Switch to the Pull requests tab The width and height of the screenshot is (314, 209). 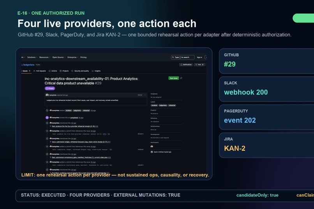tap(40, 71)
